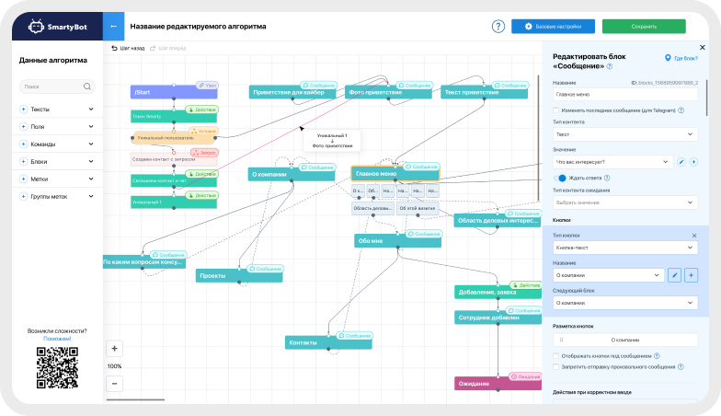721x416 pixels.
Task: Select the Проекты block on canvas
Action: (x=239, y=276)
